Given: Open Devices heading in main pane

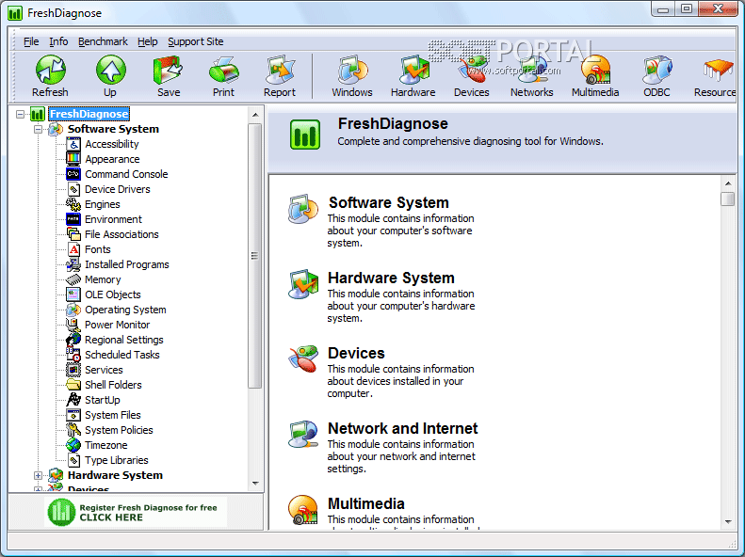Looking at the screenshot, I should click(x=356, y=353).
